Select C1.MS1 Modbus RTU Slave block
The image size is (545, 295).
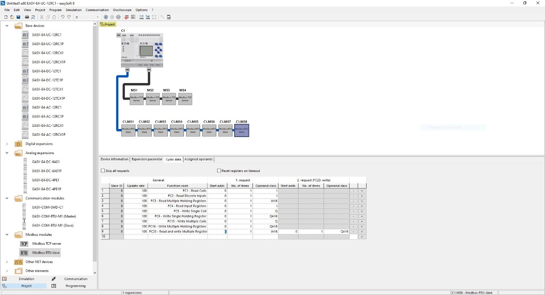pos(128,130)
